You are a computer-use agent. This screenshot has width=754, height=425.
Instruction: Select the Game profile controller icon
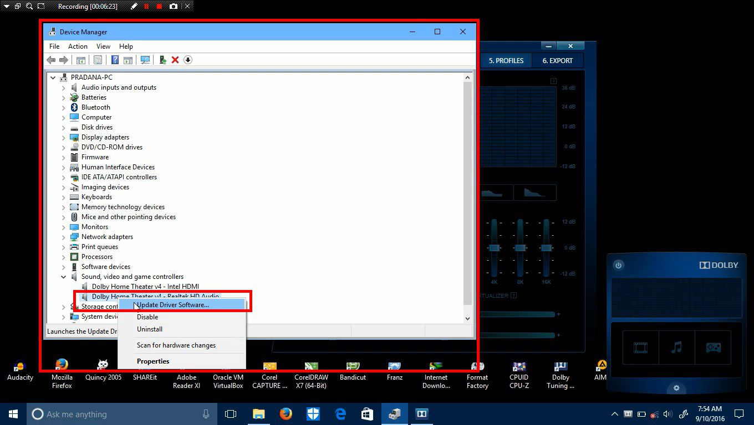713,348
